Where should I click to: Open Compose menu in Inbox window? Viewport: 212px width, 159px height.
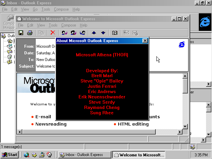tap(61, 9)
